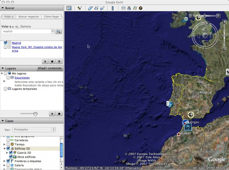Click the Rabat capital star marker
The image size is (229, 170).
click(x=179, y=134)
